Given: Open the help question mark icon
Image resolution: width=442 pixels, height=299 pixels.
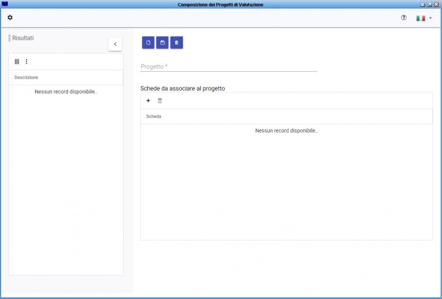Looking at the screenshot, I should (x=404, y=18).
